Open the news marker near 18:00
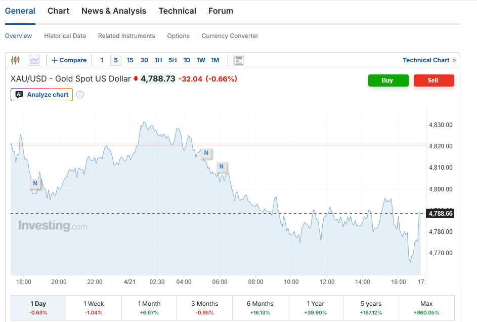 pos(35,183)
